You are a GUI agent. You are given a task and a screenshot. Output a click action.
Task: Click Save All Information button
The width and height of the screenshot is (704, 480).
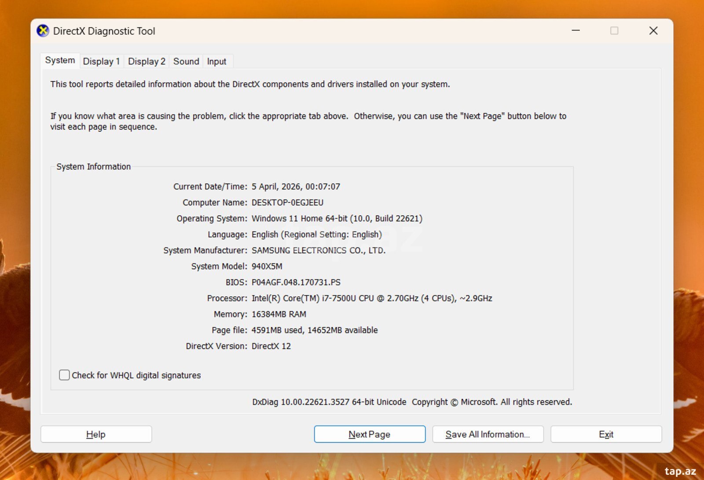pyautogui.click(x=488, y=434)
